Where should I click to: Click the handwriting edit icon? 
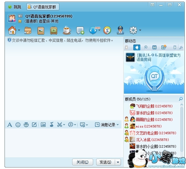point(34,124)
